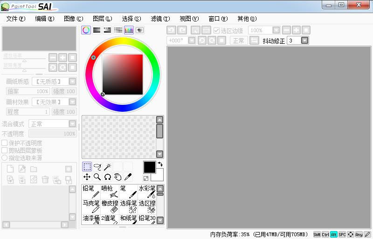The height and width of the screenshot is (239, 373).
Task: Click the swatches panel scroll down arrow
Action: pyautogui.click(x=159, y=154)
